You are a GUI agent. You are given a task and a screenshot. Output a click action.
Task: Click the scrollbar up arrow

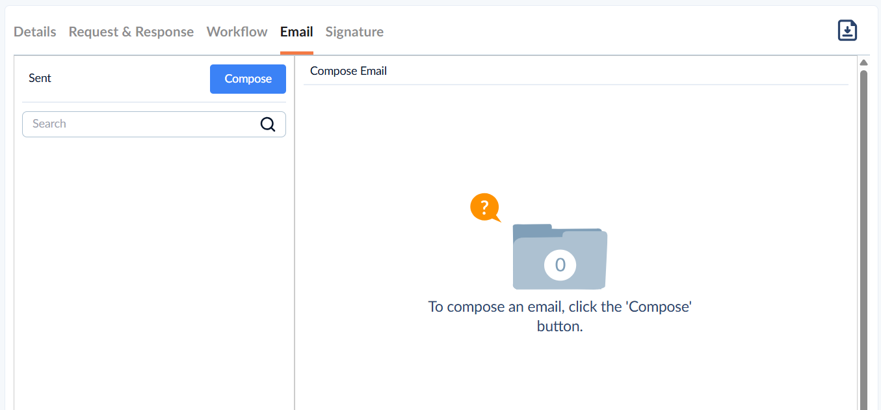click(x=864, y=62)
